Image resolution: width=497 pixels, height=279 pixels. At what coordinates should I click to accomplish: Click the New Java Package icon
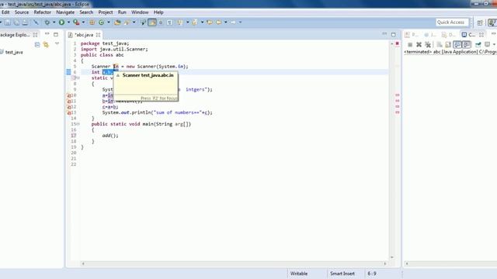[x=92, y=22]
